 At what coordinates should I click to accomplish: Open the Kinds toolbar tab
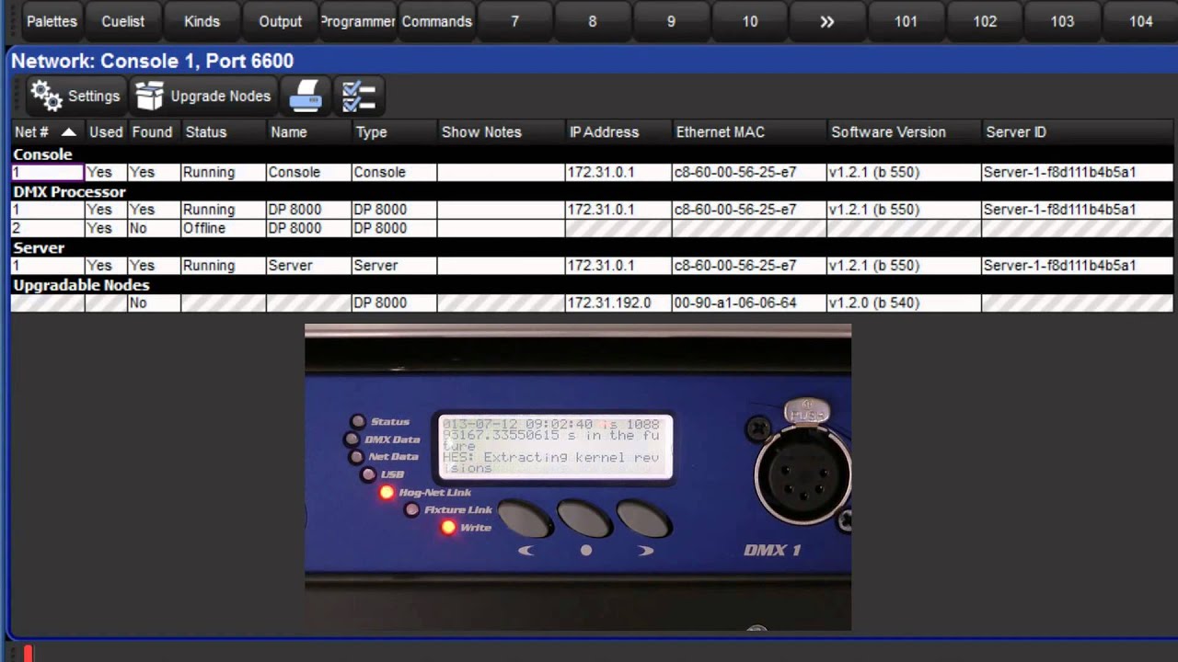pos(202,21)
